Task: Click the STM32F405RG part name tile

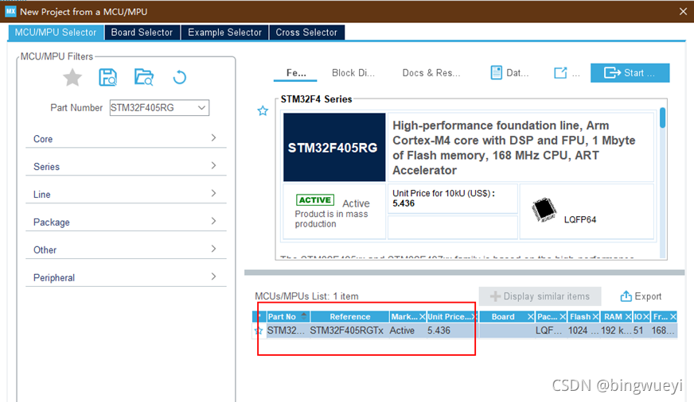Action: (334, 148)
